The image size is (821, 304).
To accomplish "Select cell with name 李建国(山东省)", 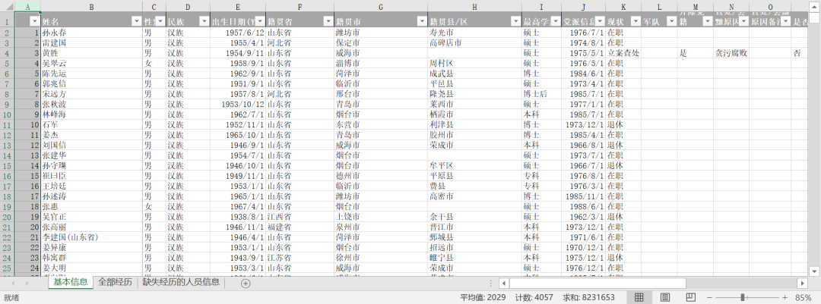I will click(x=92, y=237).
